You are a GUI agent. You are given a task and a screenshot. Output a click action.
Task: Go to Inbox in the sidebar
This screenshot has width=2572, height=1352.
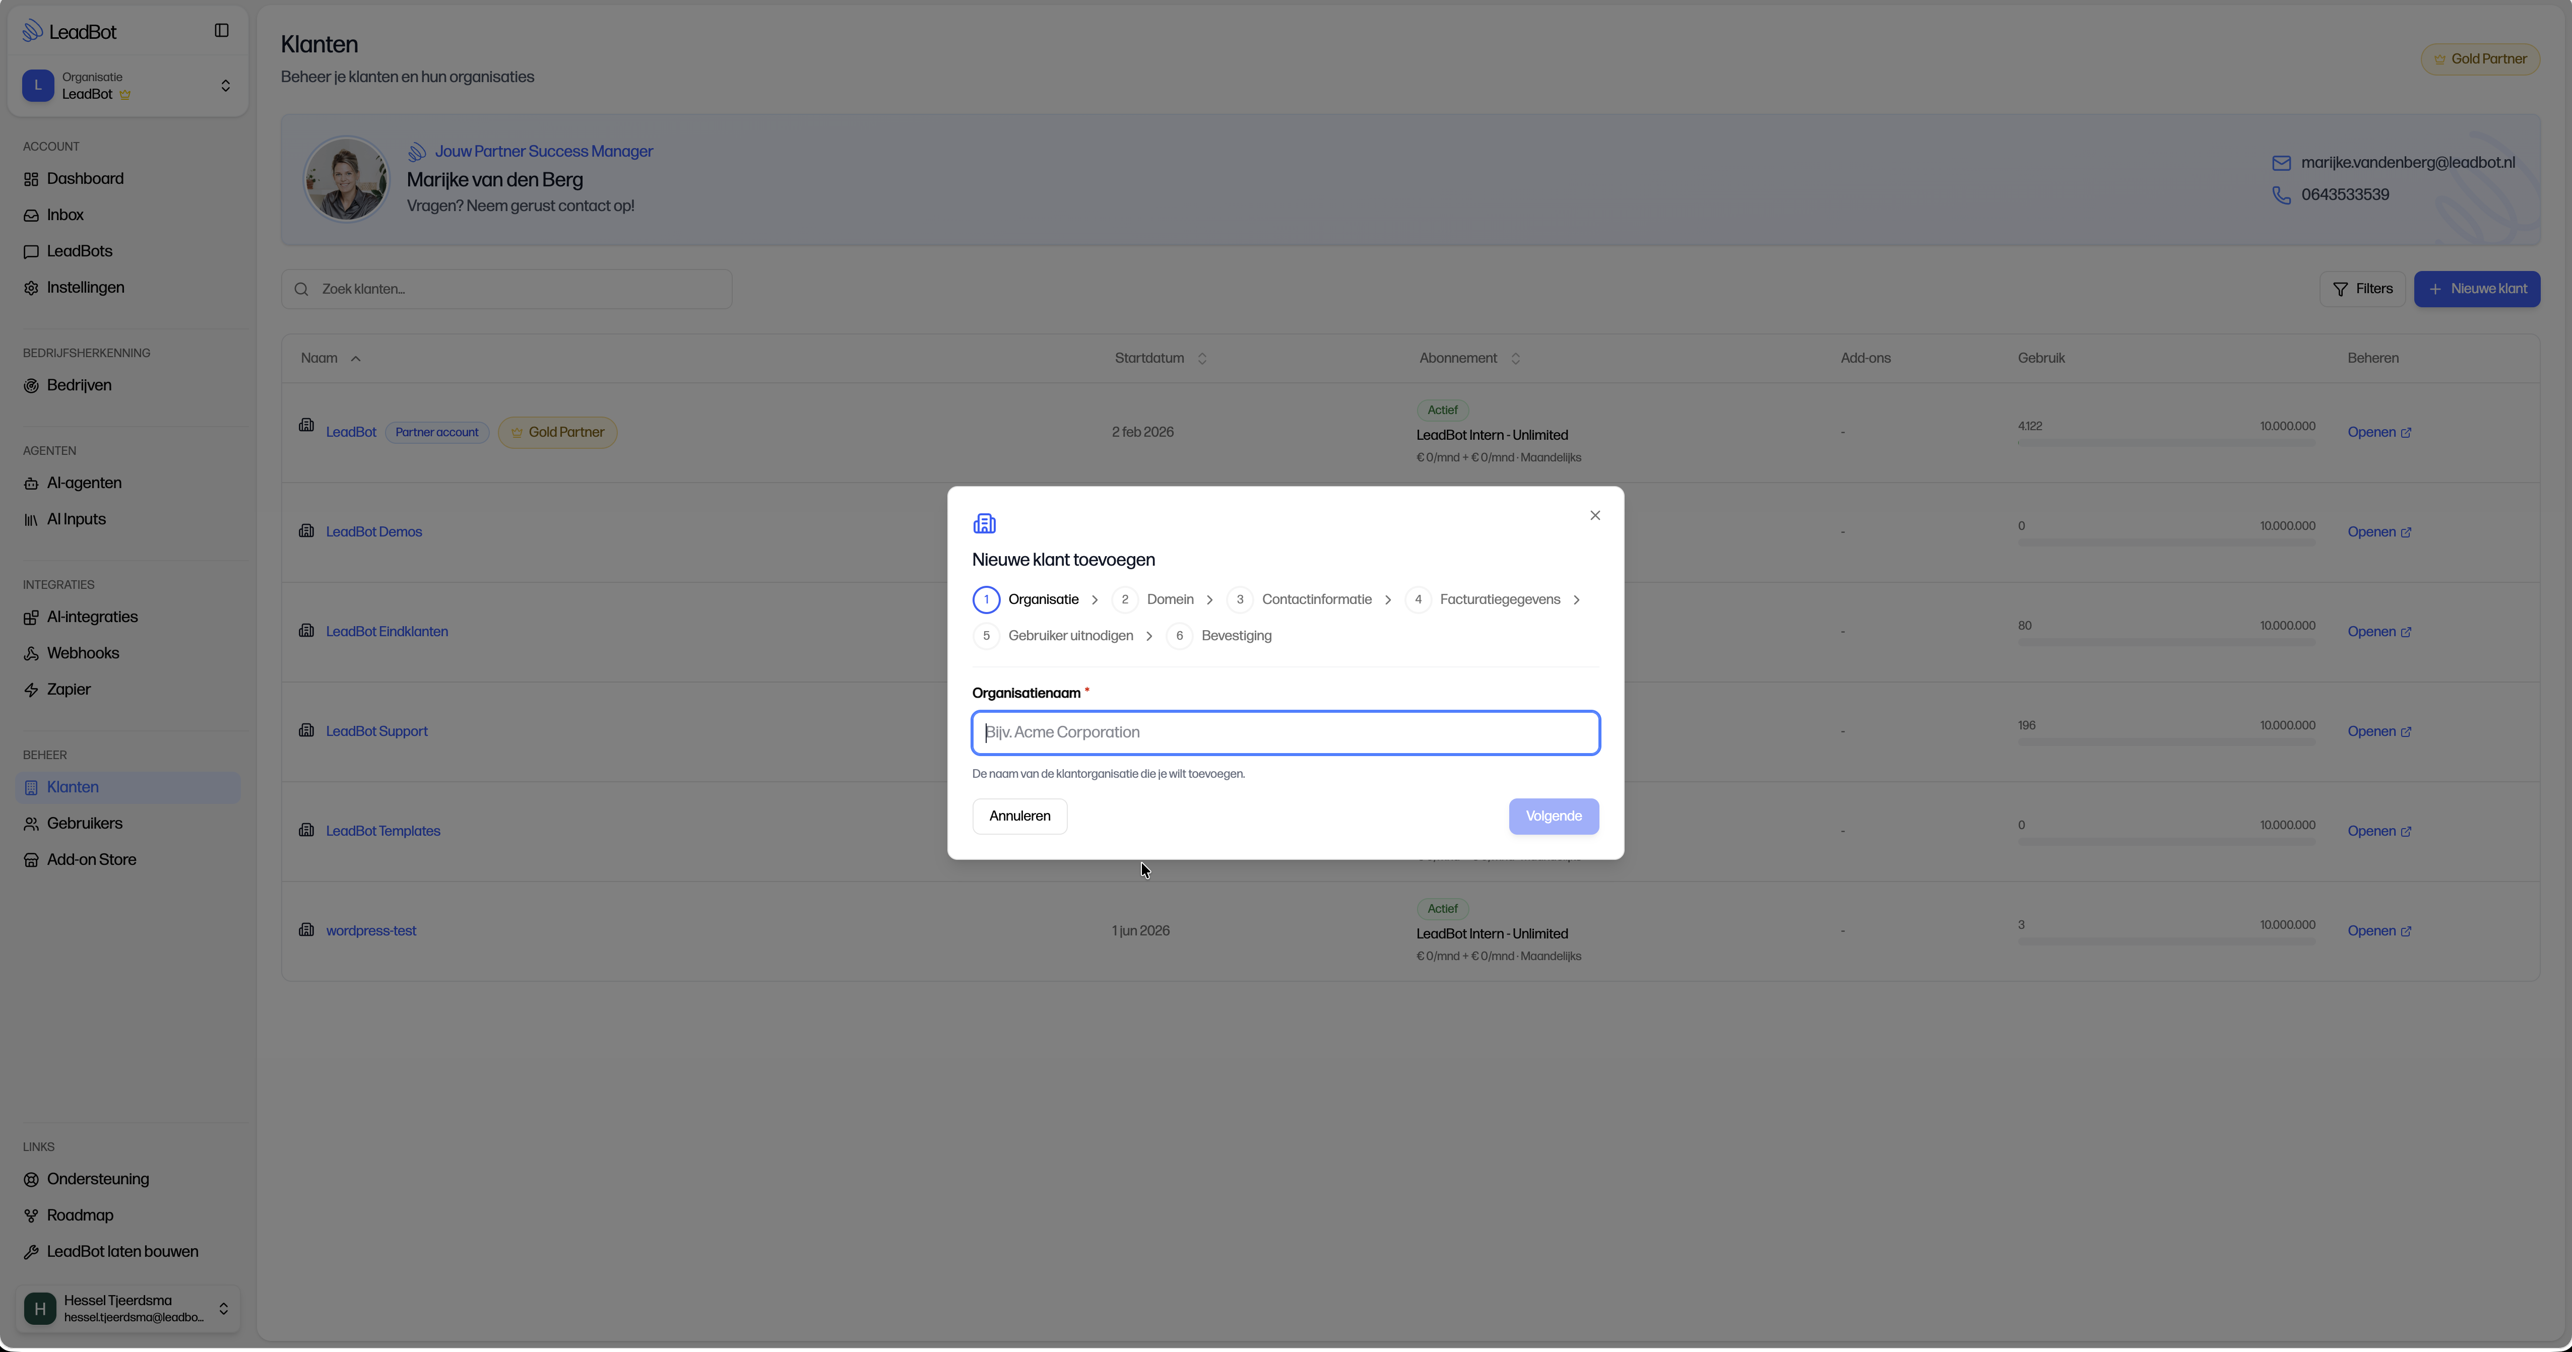(x=65, y=216)
